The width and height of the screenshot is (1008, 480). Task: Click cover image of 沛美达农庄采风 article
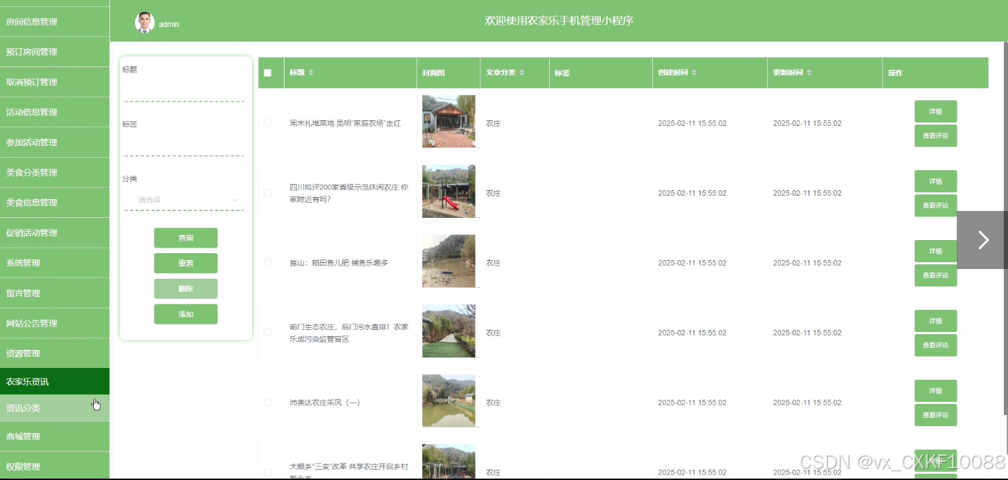[449, 400]
